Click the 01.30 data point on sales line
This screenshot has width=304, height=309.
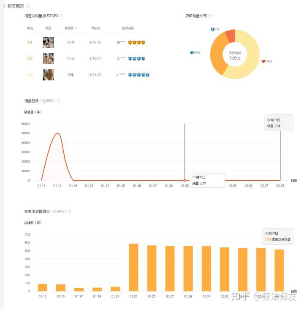point(185,180)
